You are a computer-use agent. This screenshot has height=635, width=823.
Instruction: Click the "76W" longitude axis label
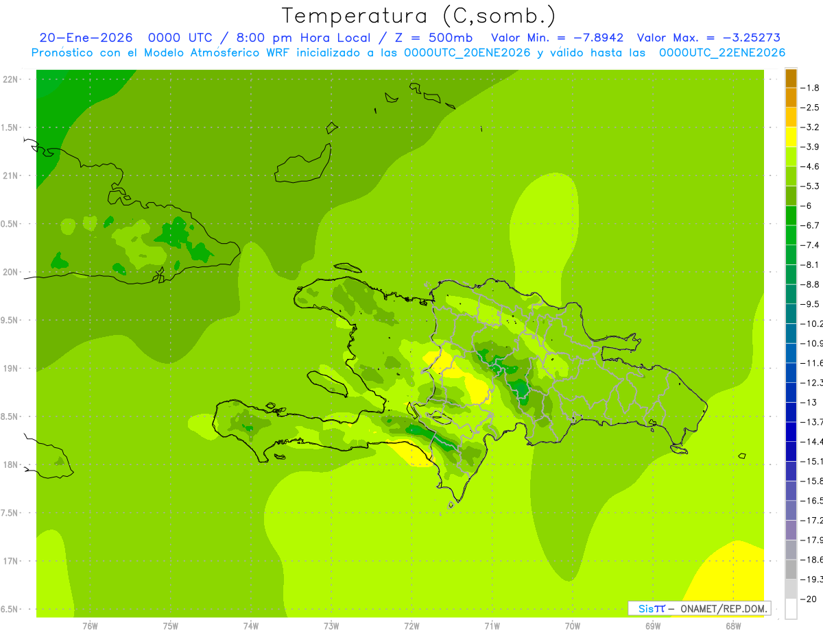tap(90, 625)
